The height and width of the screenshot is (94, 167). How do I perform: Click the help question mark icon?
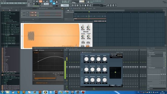pos(116,5)
